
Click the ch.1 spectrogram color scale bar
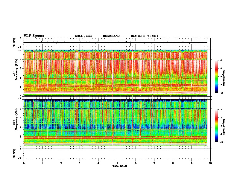coord(216,77)
